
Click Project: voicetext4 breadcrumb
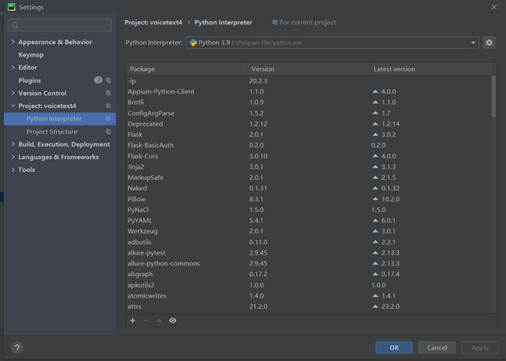pos(153,22)
